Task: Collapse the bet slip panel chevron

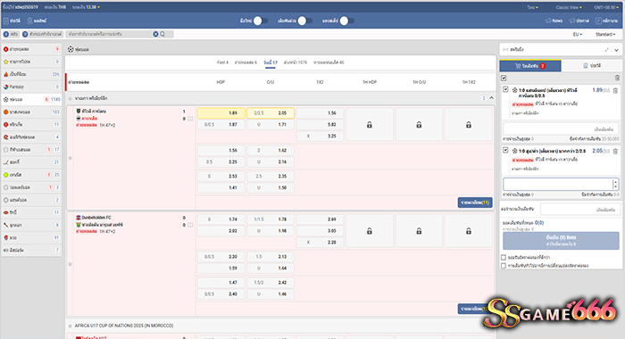Action: coord(616,50)
